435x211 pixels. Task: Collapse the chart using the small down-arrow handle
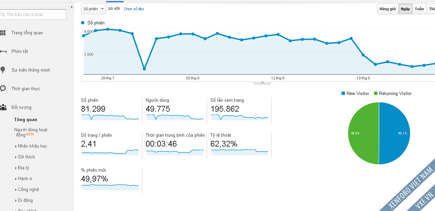[x=262, y=83]
